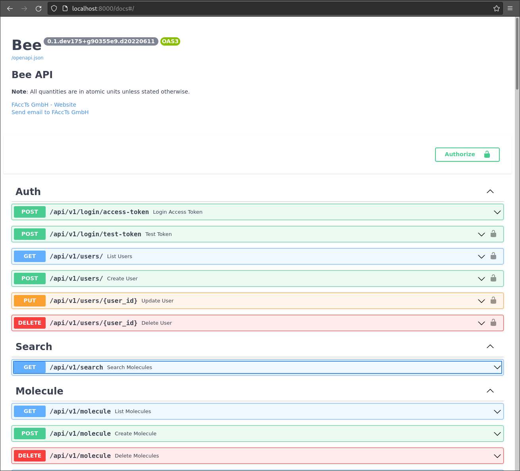Open the browser hamburger menu
The image size is (520, 471).
click(x=510, y=8)
